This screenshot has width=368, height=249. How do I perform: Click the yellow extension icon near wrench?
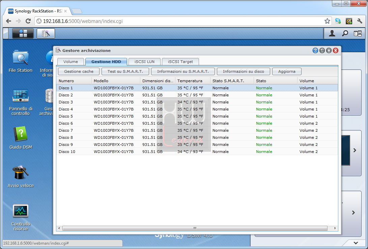point(349,21)
